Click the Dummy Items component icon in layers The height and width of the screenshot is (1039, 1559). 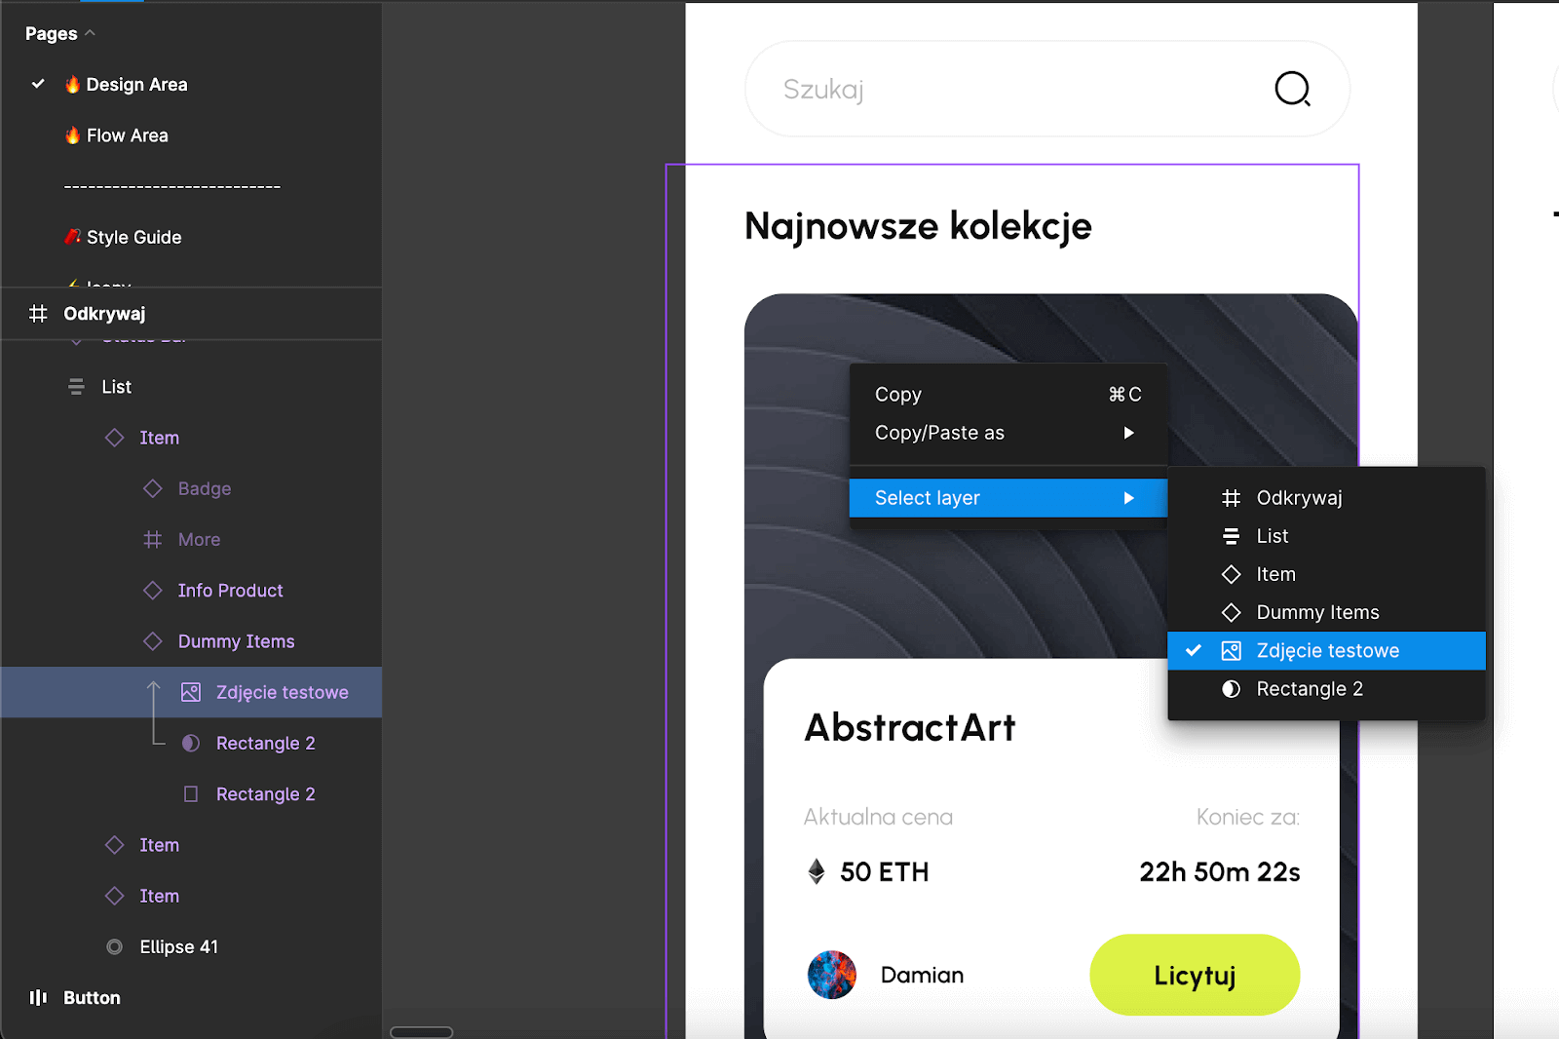point(152,641)
